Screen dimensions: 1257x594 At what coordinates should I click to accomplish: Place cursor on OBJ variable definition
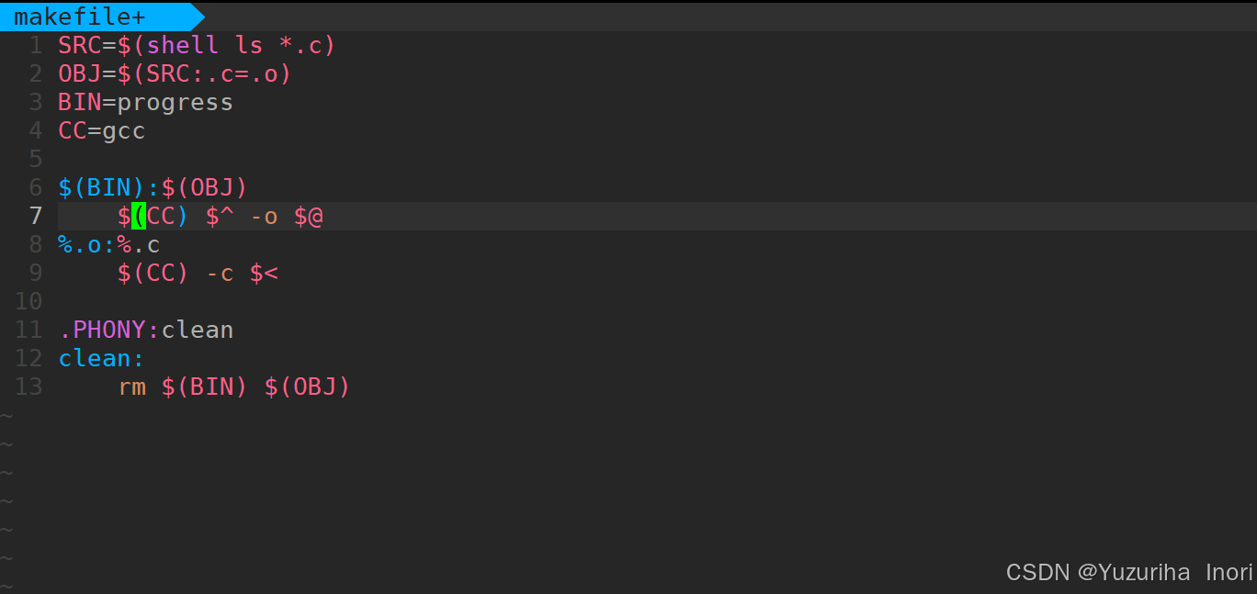(80, 73)
